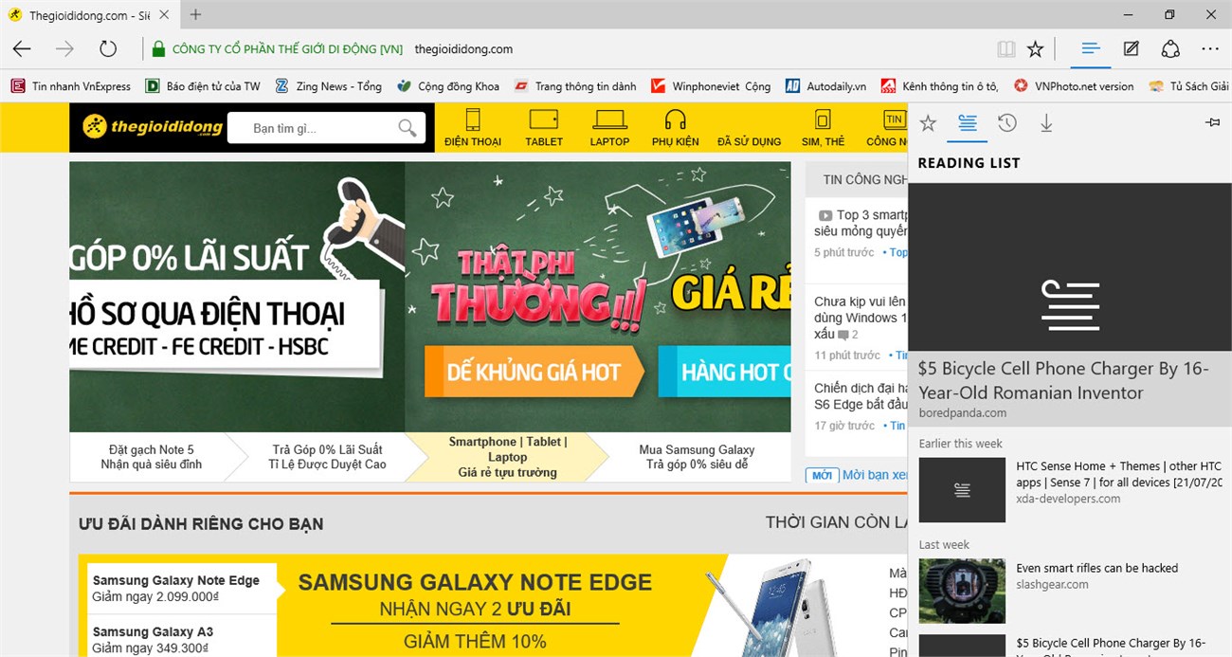
Task: Open PHỤ KIỆN accessories category
Action: (x=676, y=127)
